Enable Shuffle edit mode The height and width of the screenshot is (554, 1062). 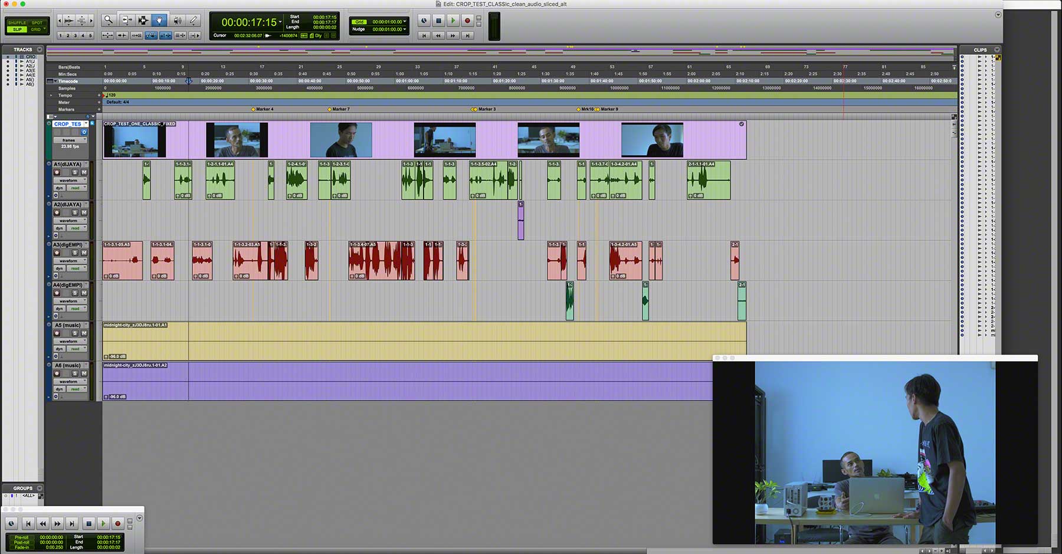(17, 22)
